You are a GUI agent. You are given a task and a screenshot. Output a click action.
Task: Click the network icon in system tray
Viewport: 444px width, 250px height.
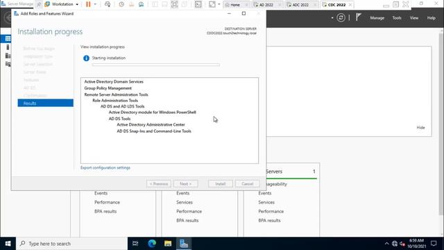(x=395, y=244)
